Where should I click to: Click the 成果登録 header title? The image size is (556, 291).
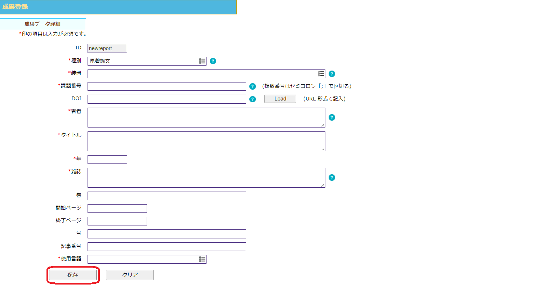click(x=15, y=7)
